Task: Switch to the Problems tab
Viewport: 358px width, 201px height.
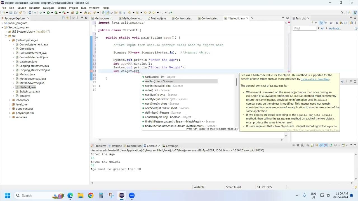Action: pyautogui.click(x=100, y=146)
